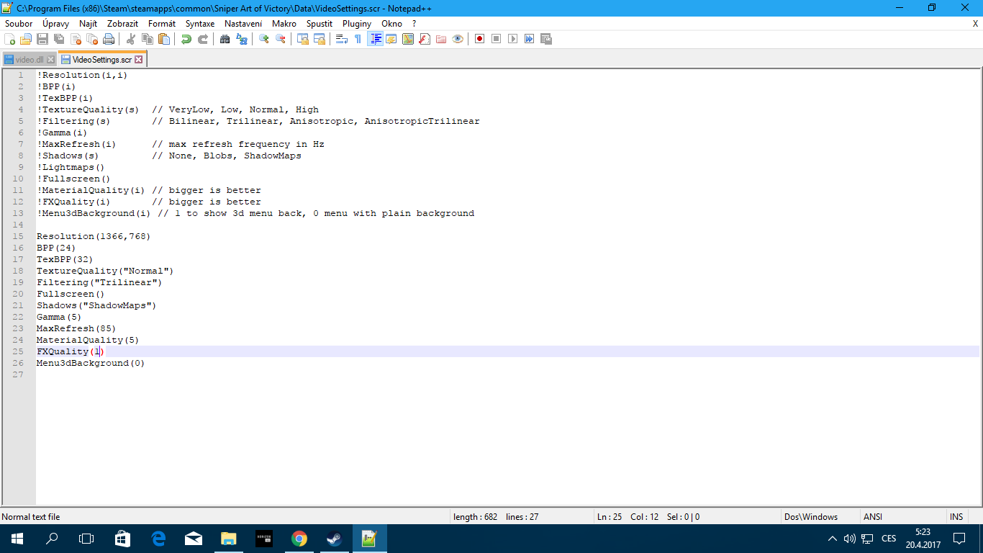Open the taskbar volume control

[x=849, y=539]
